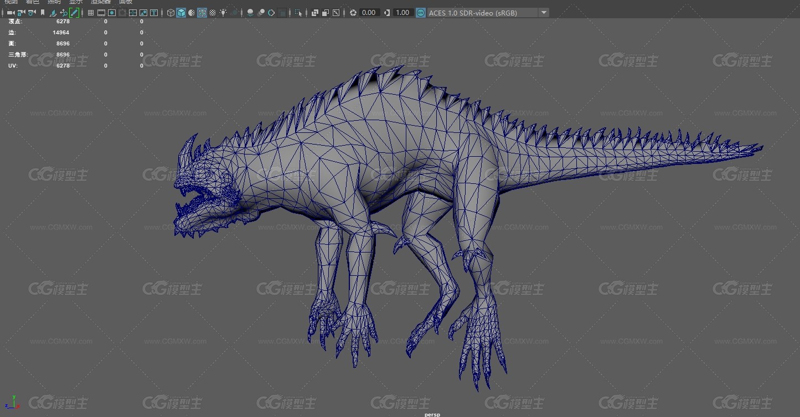
Task: Toggle Use All Lights bulb icon
Action: [223, 13]
